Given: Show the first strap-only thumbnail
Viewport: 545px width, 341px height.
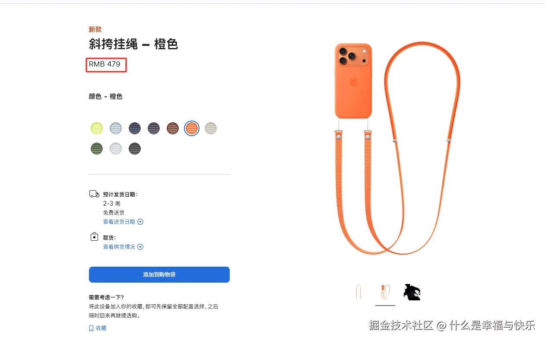Looking at the screenshot, I should tap(358, 292).
